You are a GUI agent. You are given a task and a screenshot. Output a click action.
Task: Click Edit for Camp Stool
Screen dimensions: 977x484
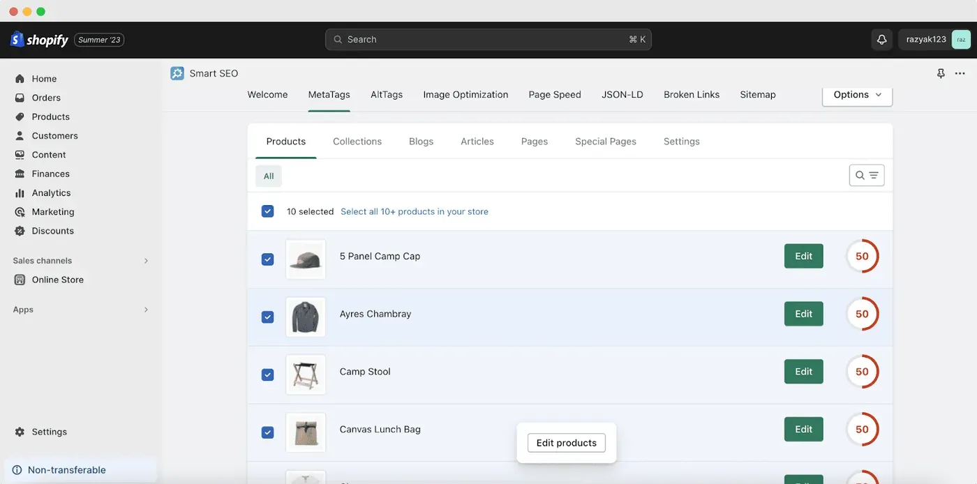pyautogui.click(x=804, y=372)
